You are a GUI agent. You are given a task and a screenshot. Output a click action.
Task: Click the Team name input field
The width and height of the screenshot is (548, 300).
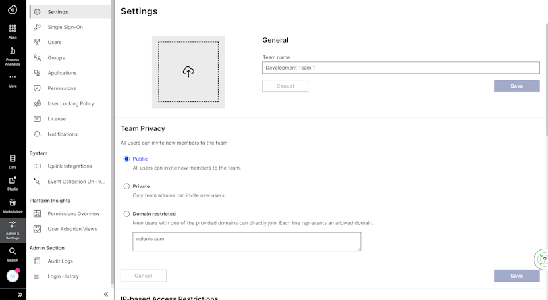[x=401, y=68]
